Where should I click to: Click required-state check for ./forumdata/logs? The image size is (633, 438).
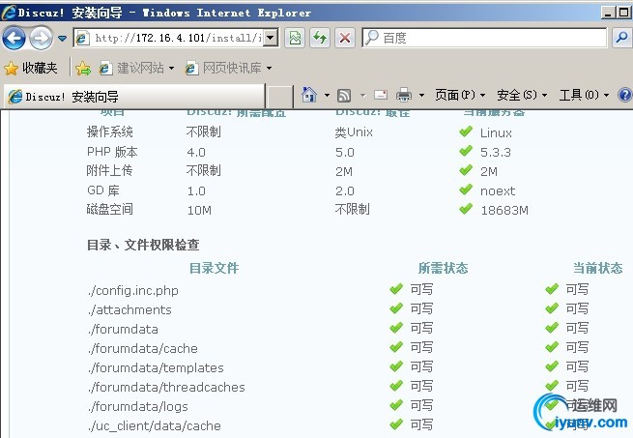[x=396, y=405]
